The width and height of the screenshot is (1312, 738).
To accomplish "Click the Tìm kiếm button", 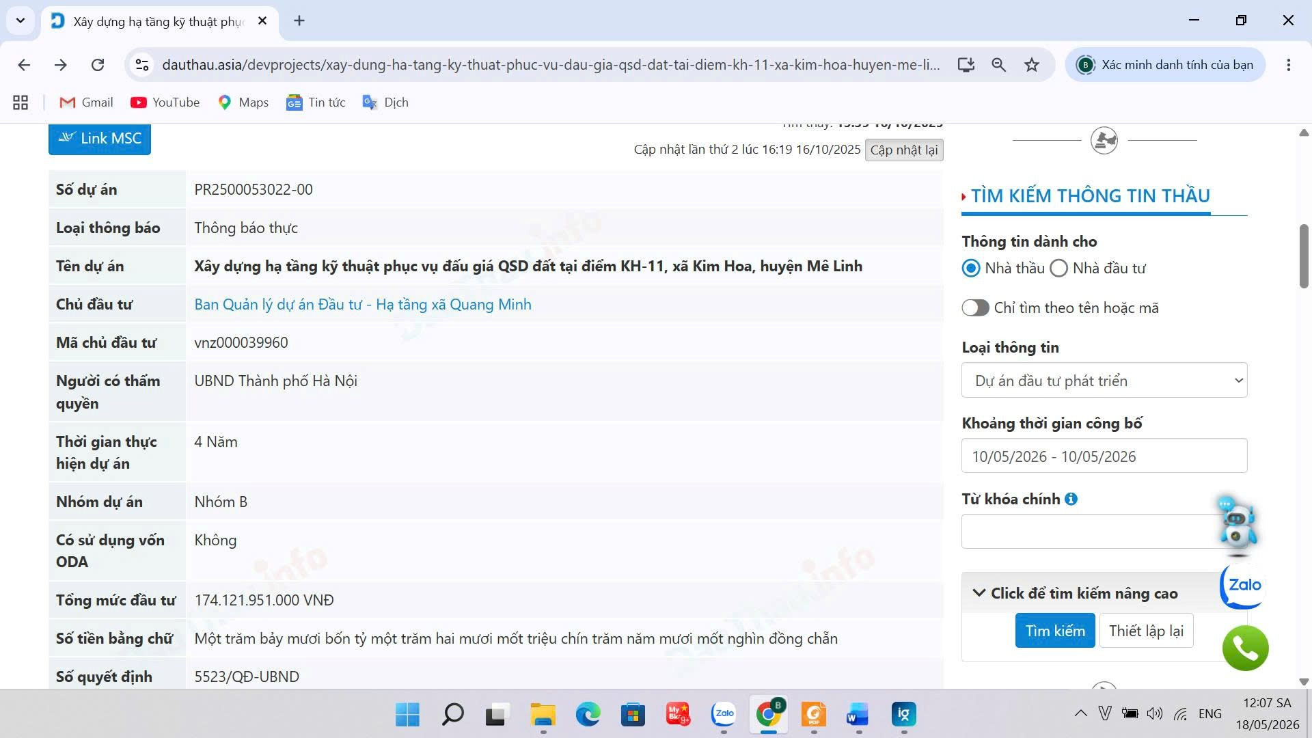I will [1055, 631].
